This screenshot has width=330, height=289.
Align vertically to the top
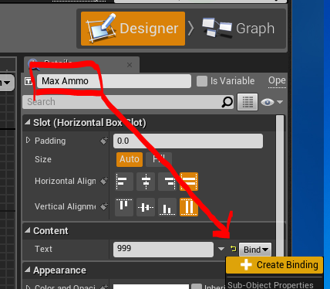[x=124, y=207]
